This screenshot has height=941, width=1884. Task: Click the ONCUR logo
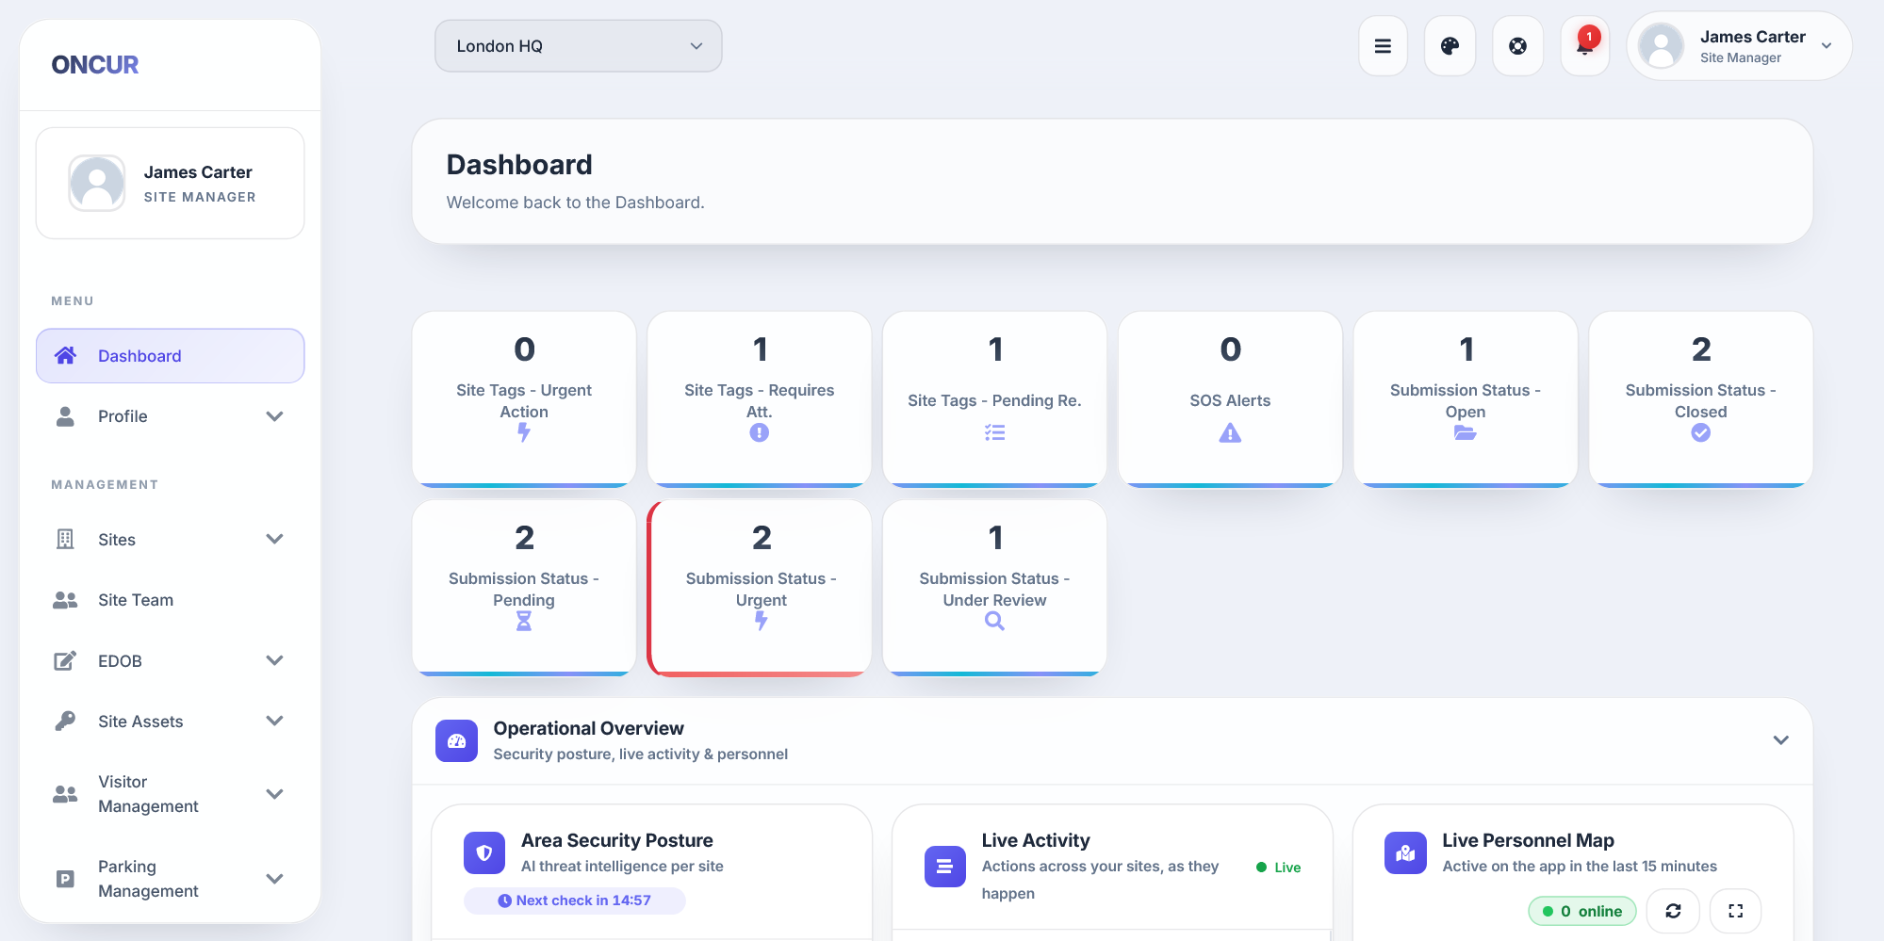[95, 65]
